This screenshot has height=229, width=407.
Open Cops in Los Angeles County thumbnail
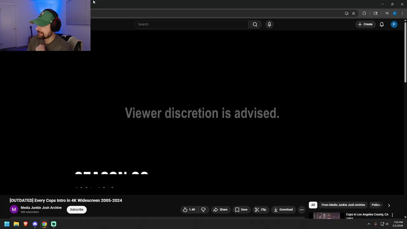coord(327,216)
